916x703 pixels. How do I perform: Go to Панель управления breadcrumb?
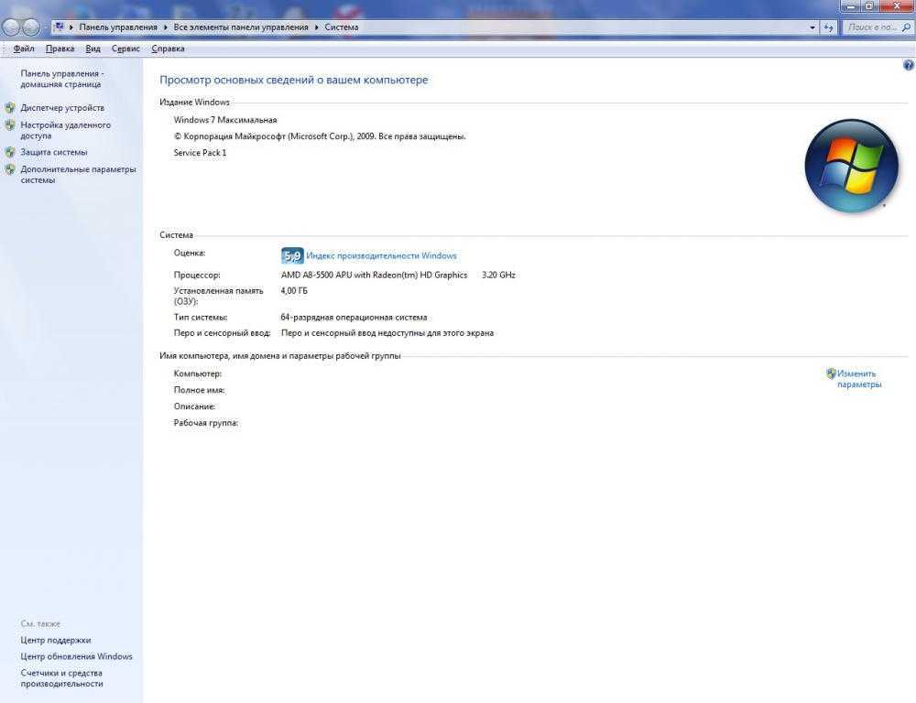118,27
